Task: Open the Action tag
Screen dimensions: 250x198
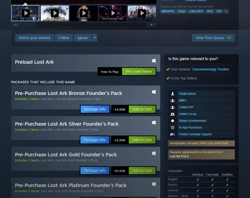Action: [181, 11]
